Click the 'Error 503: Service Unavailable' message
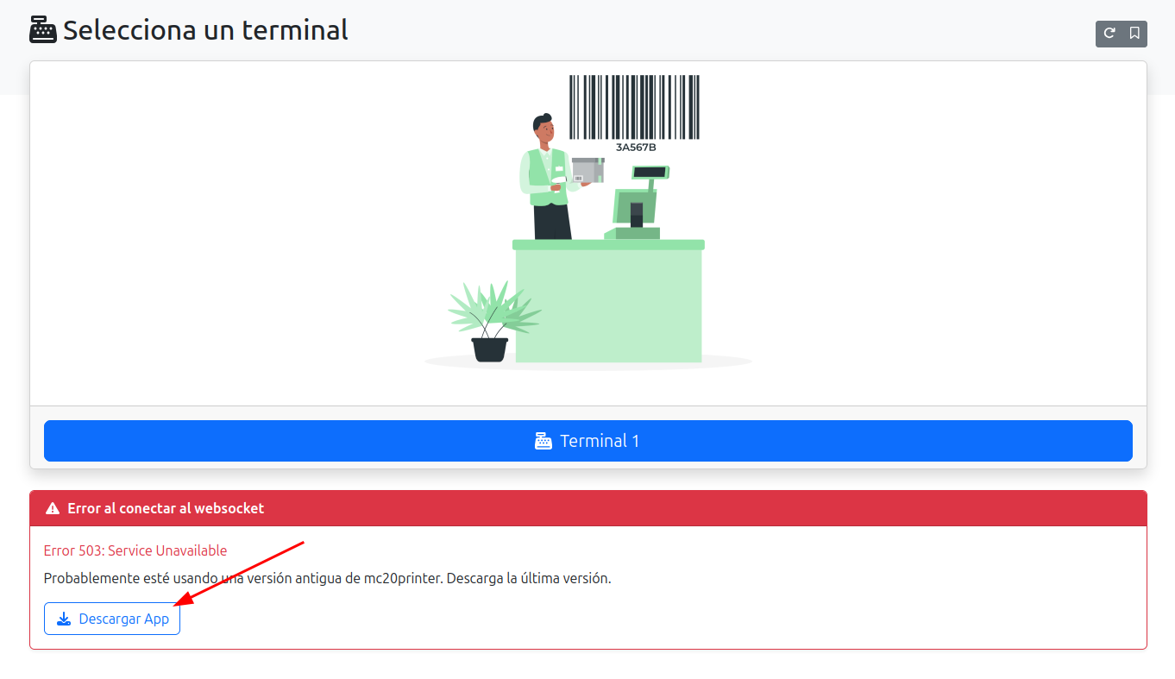This screenshot has width=1175, height=679. tap(135, 550)
